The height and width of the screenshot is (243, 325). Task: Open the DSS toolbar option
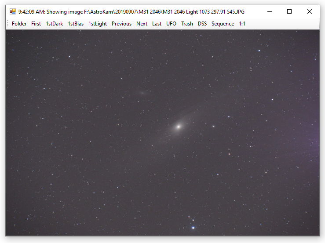tap(202, 24)
